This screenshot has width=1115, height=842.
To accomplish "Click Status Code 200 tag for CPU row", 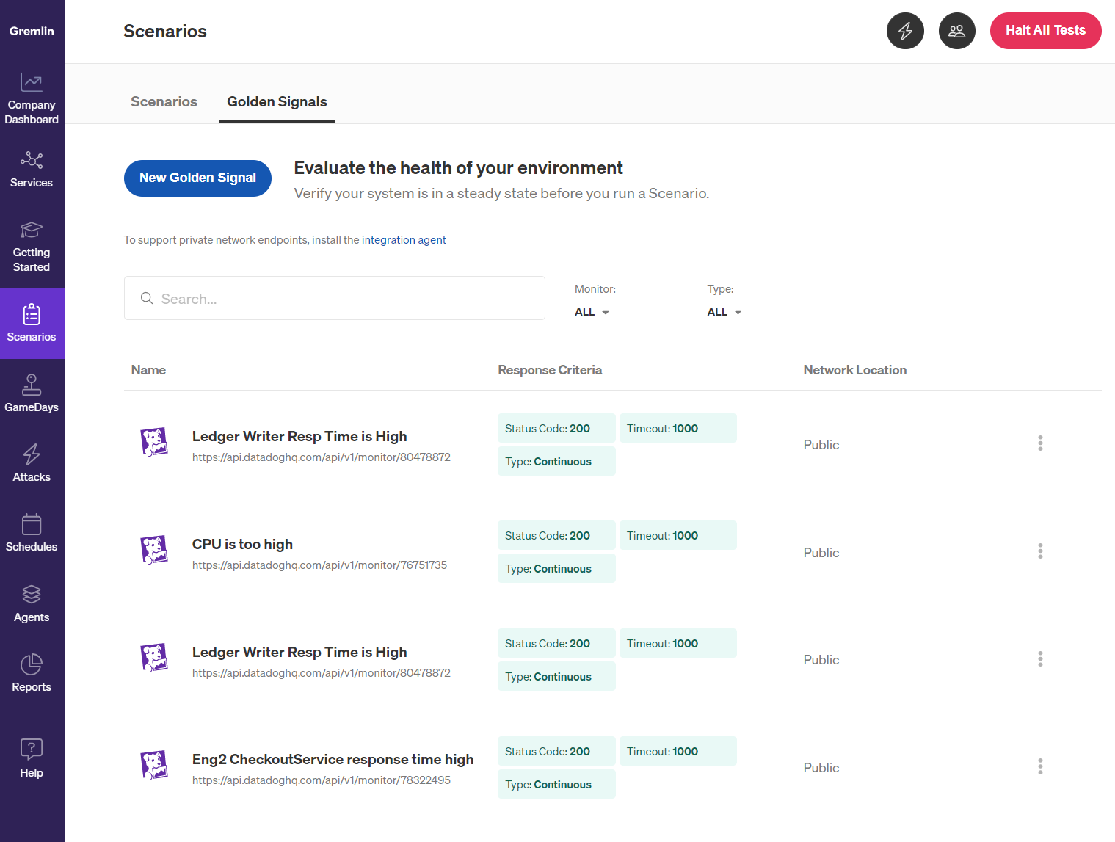I will click(x=556, y=535).
